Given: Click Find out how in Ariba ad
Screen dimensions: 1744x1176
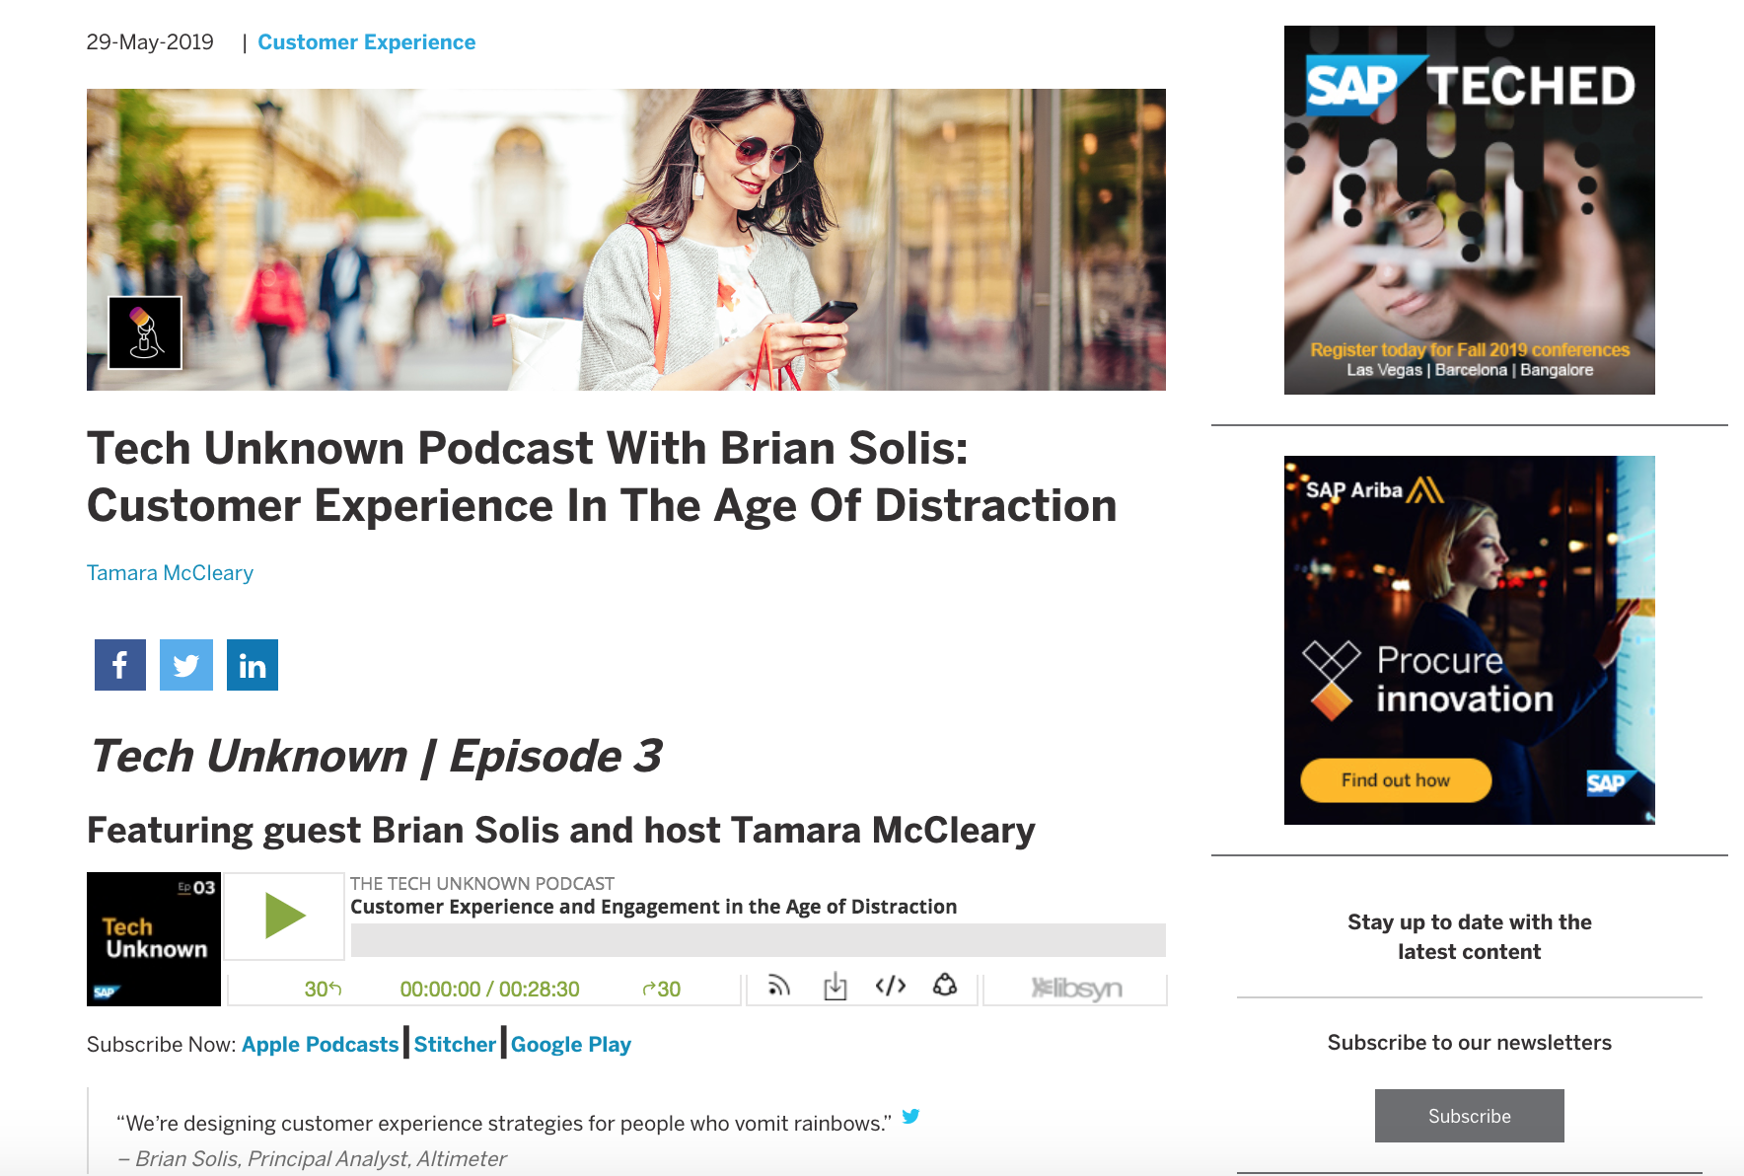Looking at the screenshot, I should click(x=1396, y=780).
